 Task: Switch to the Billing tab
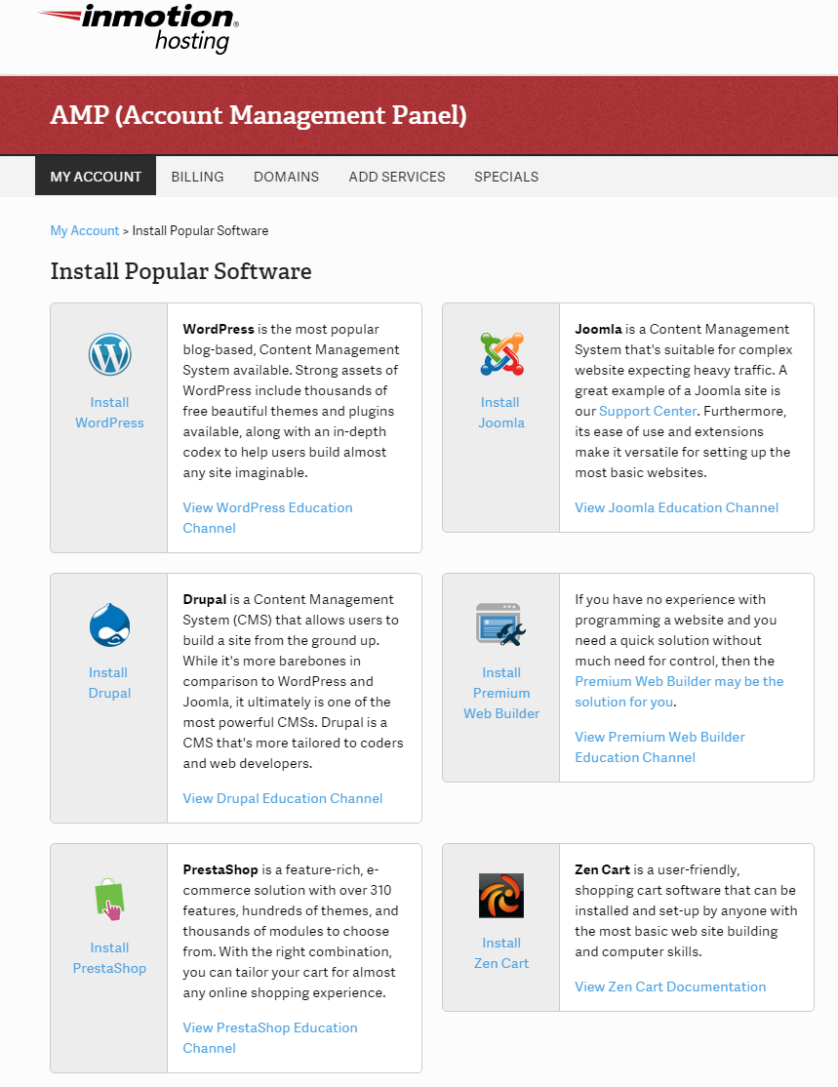click(197, 177)
